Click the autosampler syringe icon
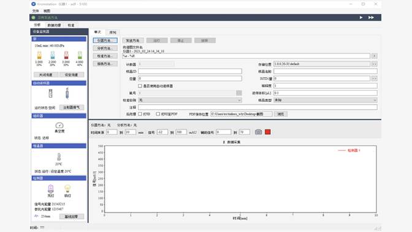412x232 pixels. [x=67, y=93]
